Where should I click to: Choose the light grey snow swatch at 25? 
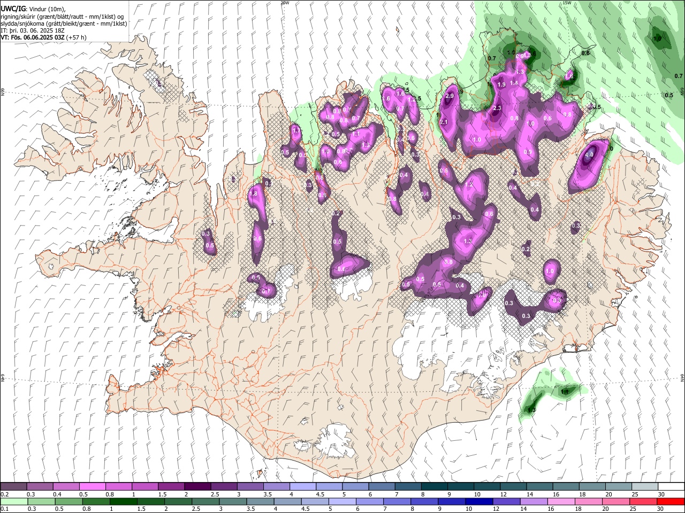(645, 486)
